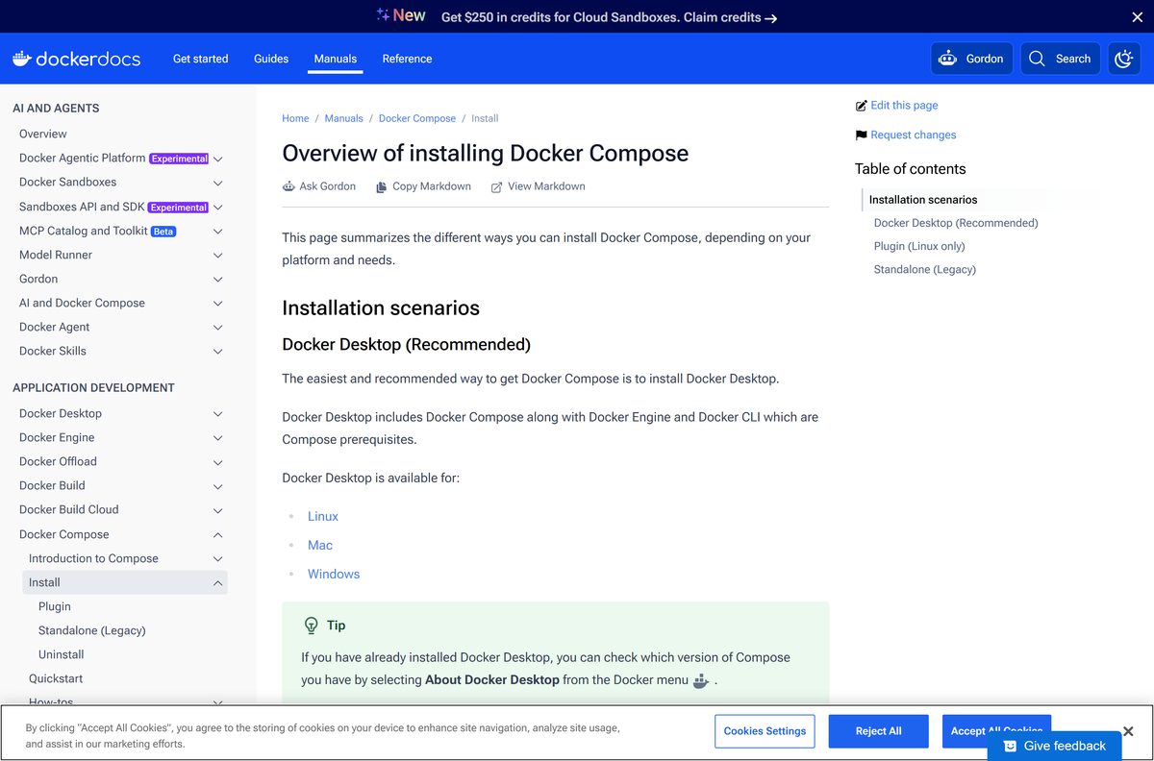Expand Gordon sidebar chevron
This screenshot has width=1154, height=761.
(x=218, y=280)
